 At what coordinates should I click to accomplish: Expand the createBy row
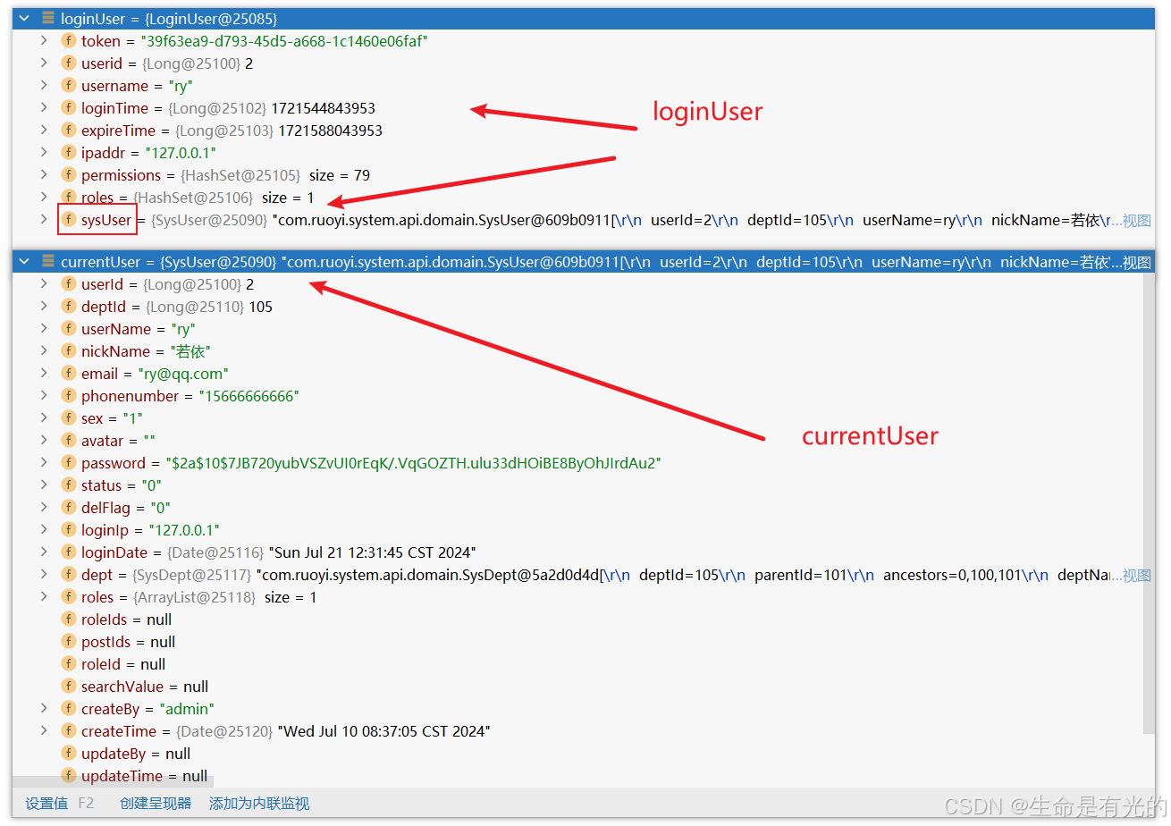pos(44,708)
